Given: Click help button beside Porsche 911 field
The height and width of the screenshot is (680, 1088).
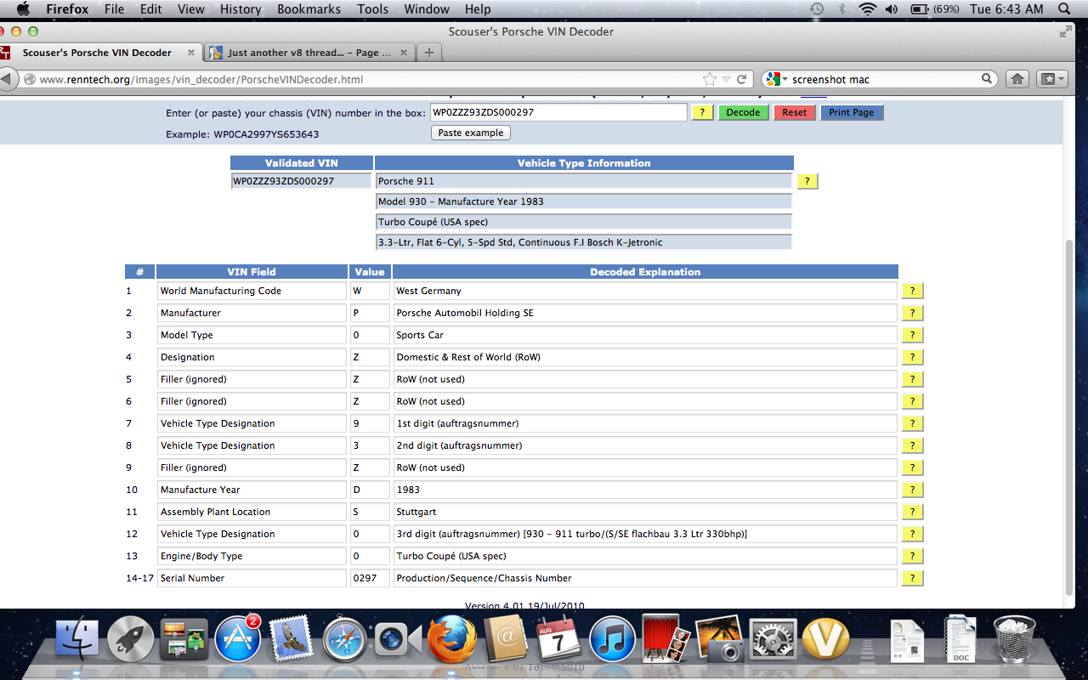Looking at the screenshot, I should click(807, 181).
